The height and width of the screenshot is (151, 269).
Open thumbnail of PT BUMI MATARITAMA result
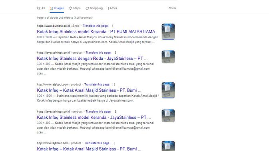pos(168,31)
